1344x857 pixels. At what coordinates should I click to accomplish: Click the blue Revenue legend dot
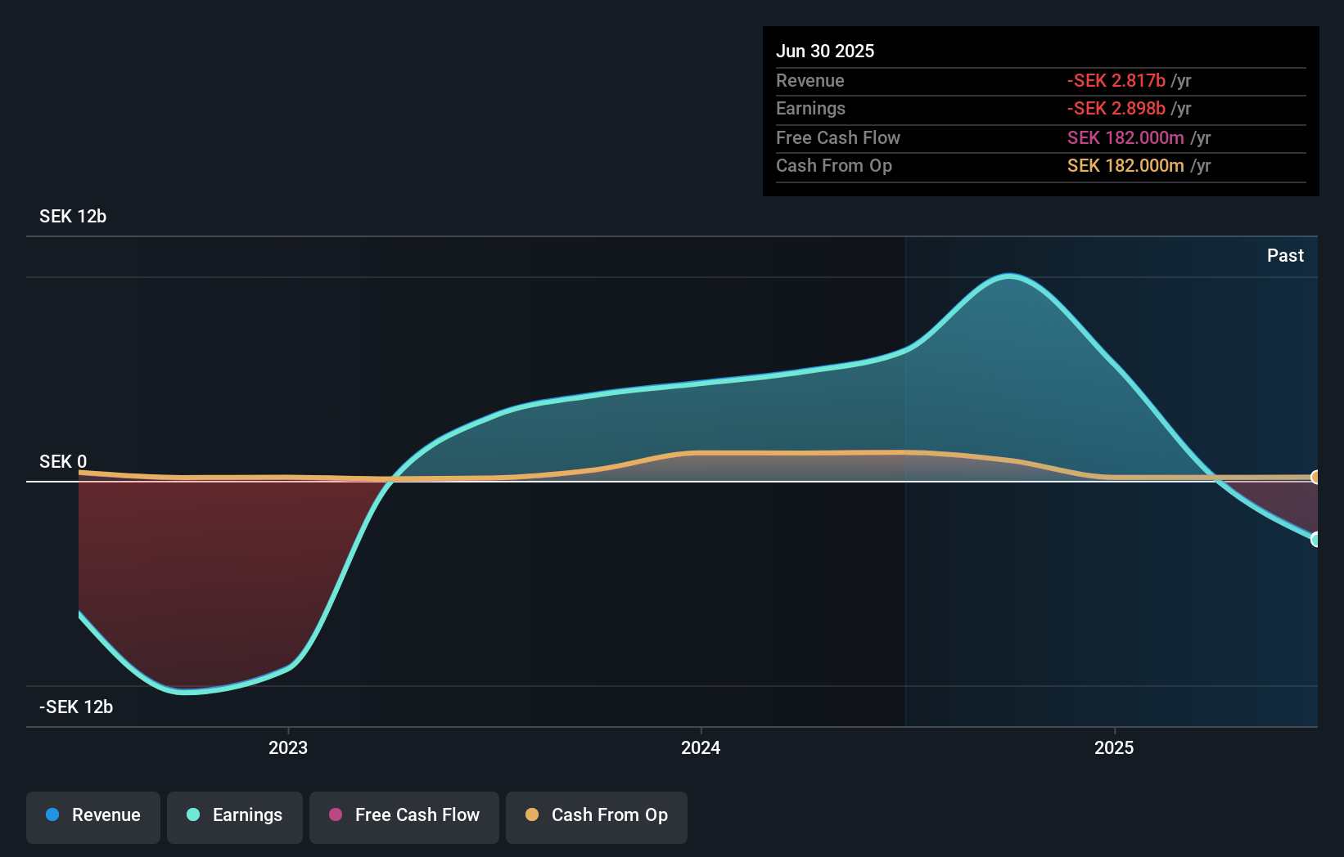52,814
